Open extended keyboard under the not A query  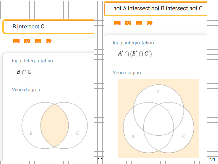(117, 23)
